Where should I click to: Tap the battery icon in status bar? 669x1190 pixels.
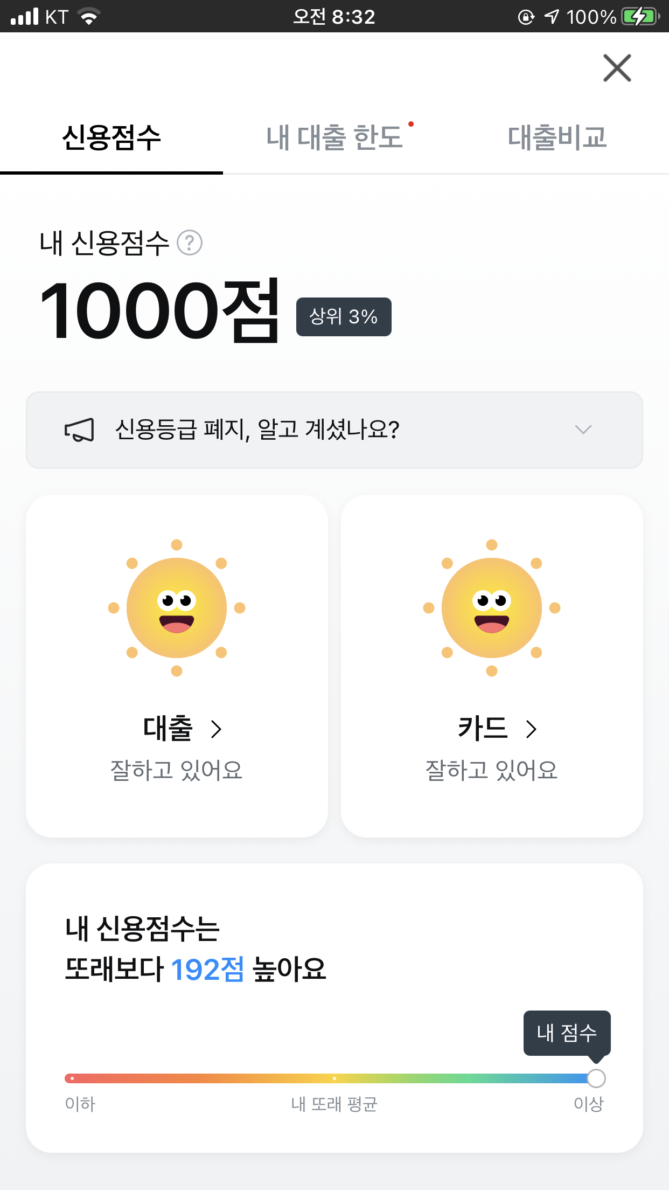[640, 17]
